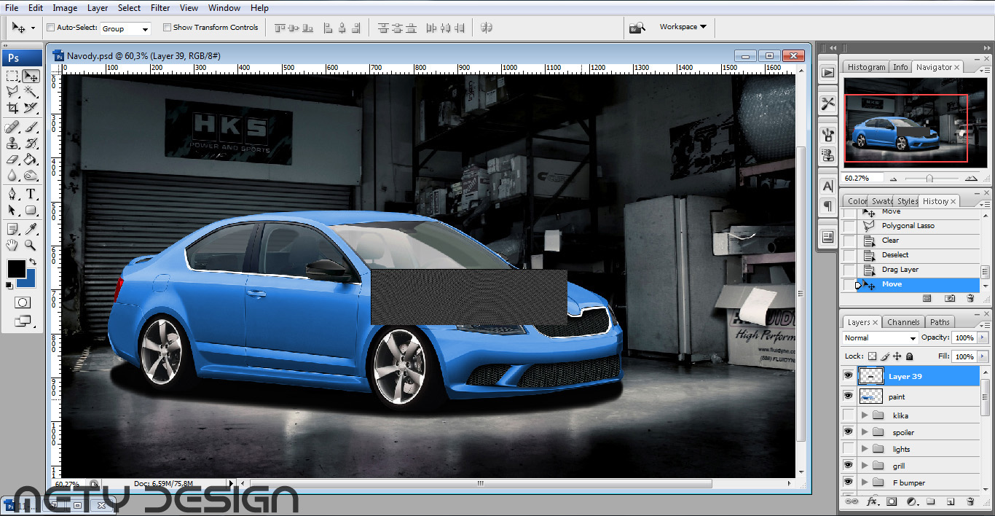Create a new snapshot in History panel
Screen dimensions: 995x516
950,298
